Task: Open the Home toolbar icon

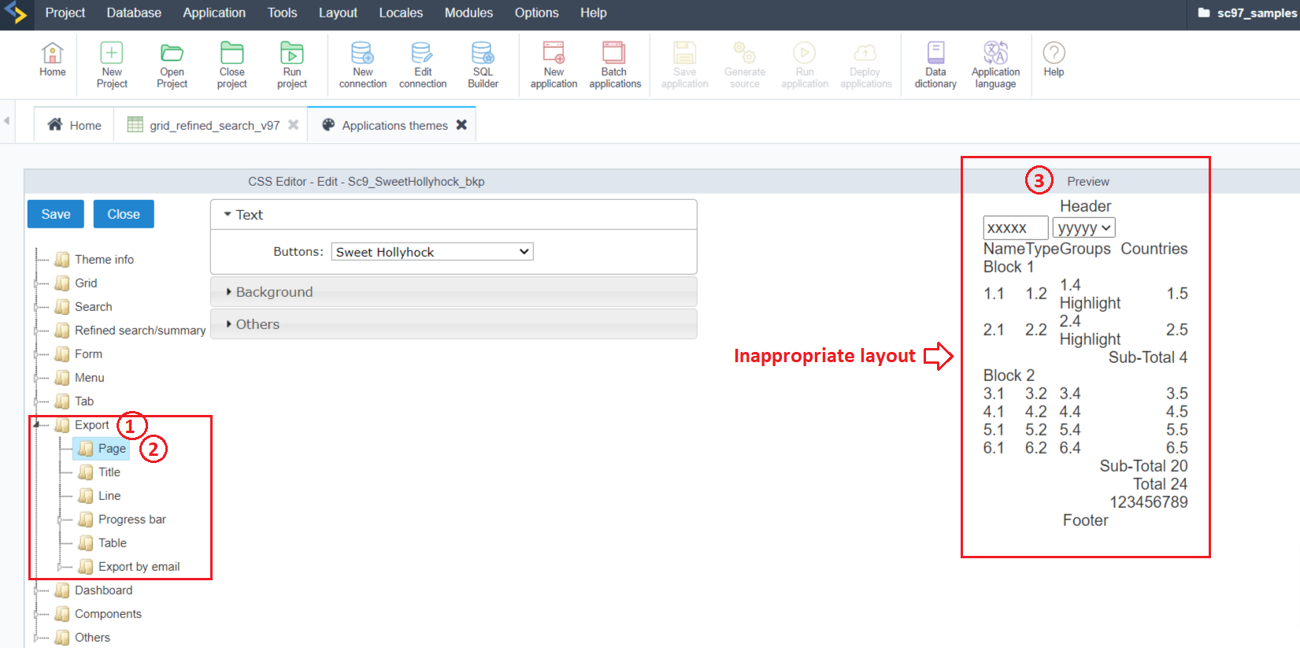Action: point(53,60)
